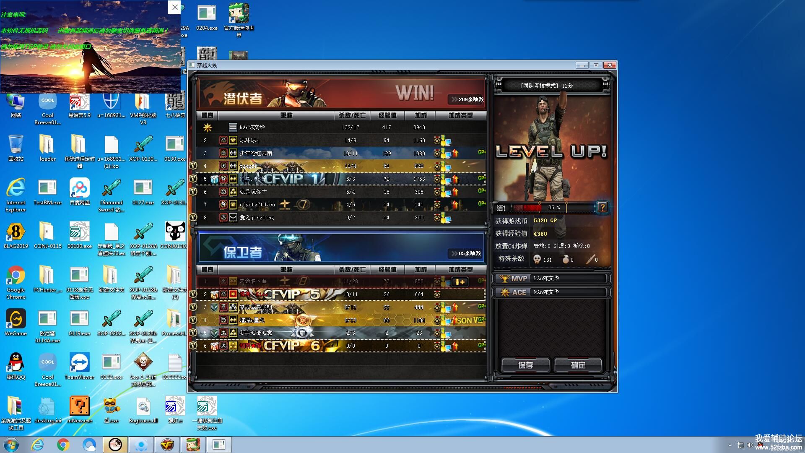Select player row cfyutx7tdxcu
The image size is (805, 453).
coord(341,205)
